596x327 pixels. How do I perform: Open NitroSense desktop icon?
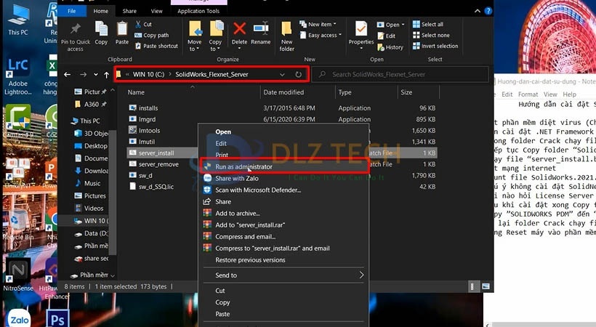point(18,275)
